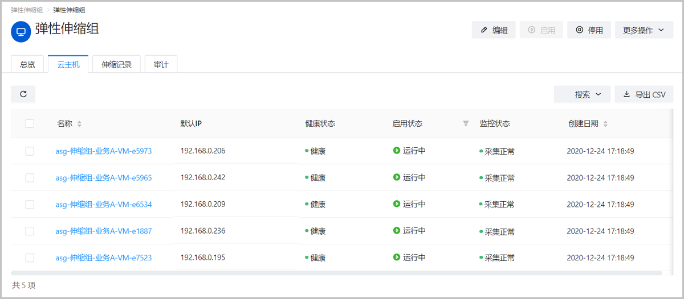684x299 pixels.
Task: Select checkbox for row asg-伸缩组-业务A-VM-e6534
Action: coord(30,205)
